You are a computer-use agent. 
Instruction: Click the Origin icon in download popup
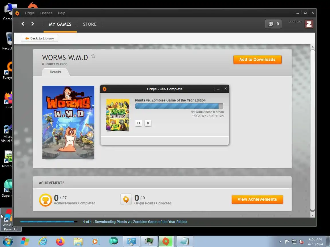tap(105, 89)
